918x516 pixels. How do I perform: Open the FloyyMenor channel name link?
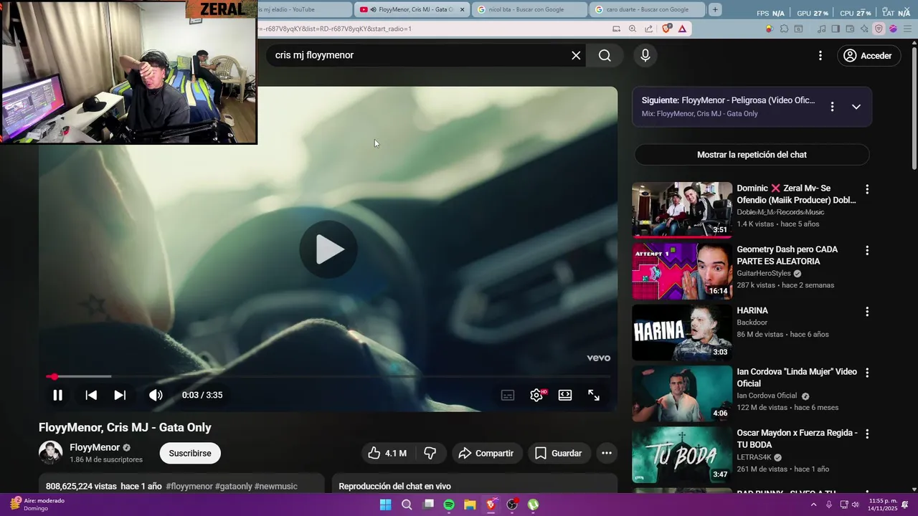pyautogui.click(x=95, y=447)
